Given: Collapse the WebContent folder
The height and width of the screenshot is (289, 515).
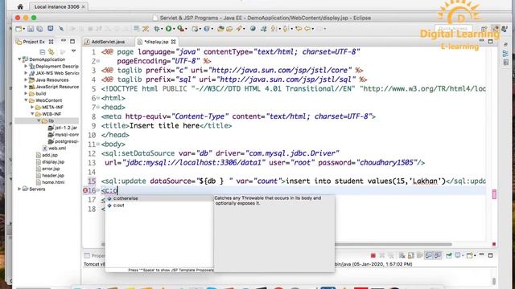Looking at the screenshot, I should coord(26,100).
